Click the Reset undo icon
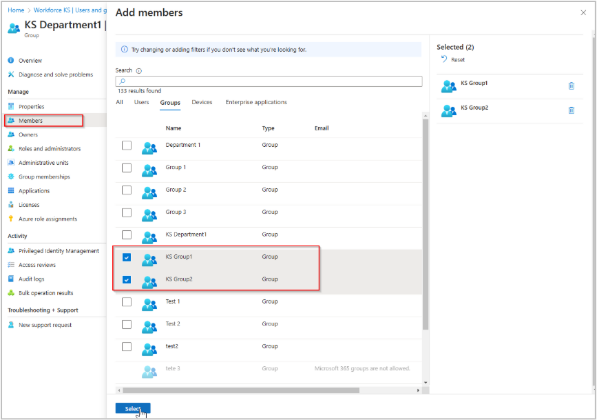The width and height of the screenshot is (597, 420). tap(444, 60)
